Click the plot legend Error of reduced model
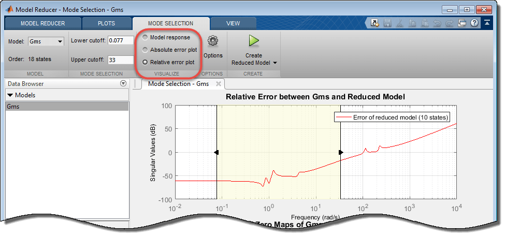The width and height of the screenshot is (505, 237). click(x=392, y=117)
